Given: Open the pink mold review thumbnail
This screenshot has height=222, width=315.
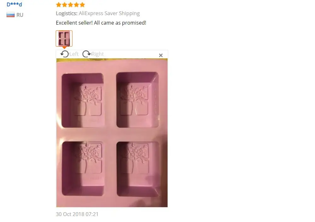Looking at the screenshot, I should (x=64, y=38).
